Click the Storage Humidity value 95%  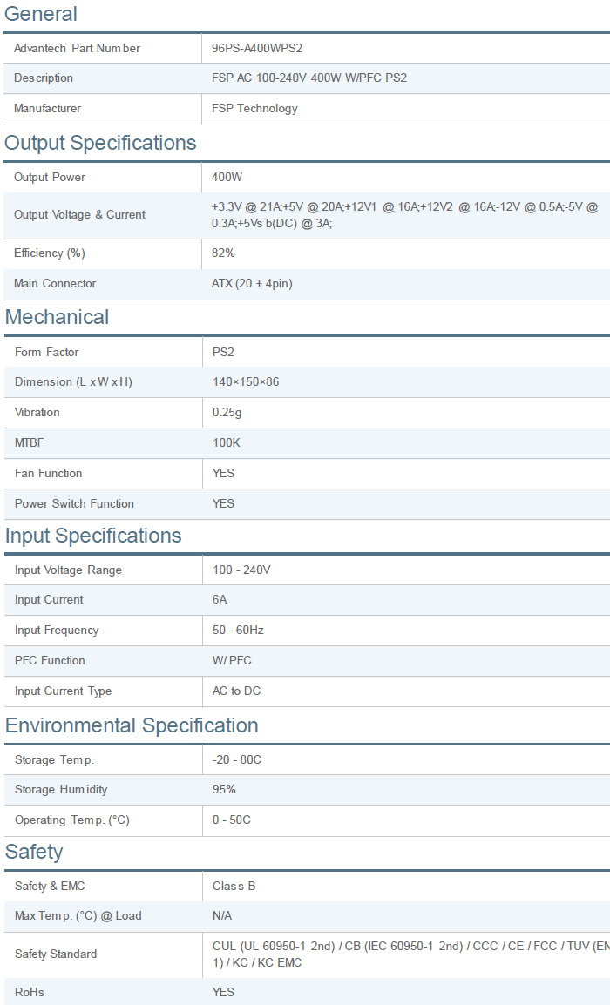point(224,790)
